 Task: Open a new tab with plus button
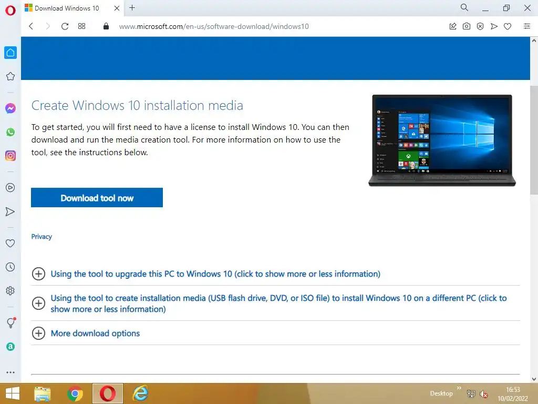(132, 7)
